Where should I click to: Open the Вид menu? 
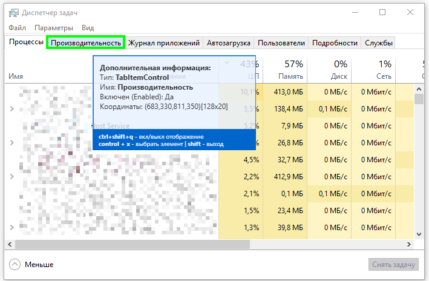pos(88,28)
